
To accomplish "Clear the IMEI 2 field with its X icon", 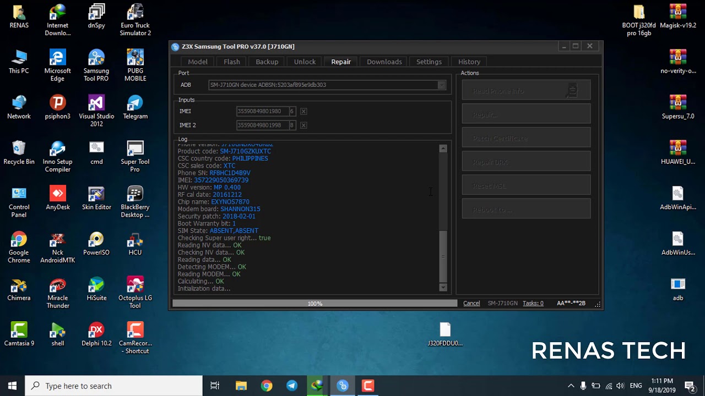I will tap(303, 125).
